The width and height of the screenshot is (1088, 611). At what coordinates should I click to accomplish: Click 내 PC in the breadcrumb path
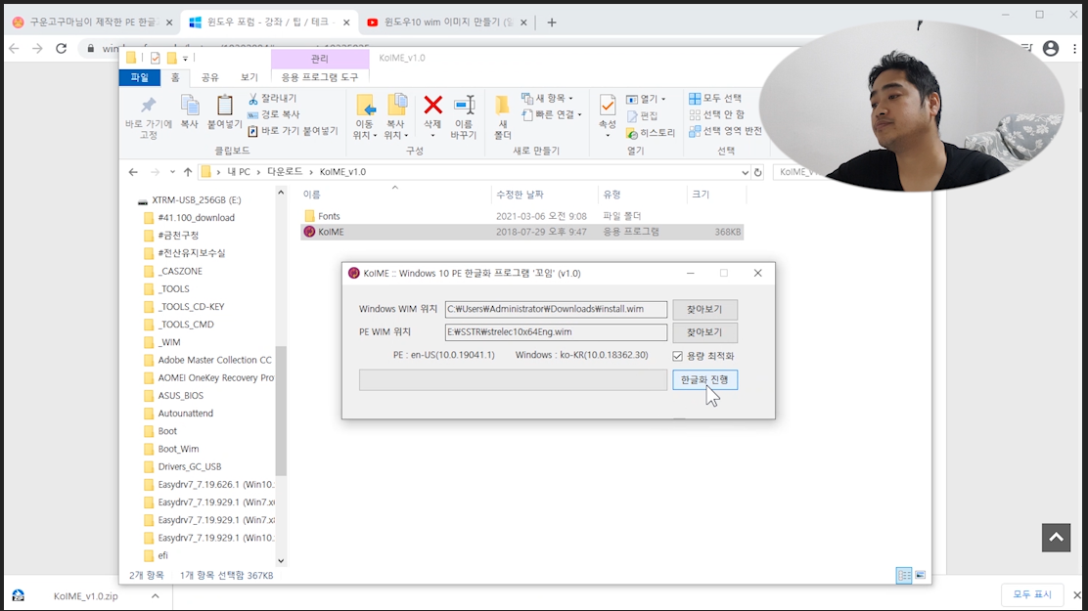pos(239,171)
